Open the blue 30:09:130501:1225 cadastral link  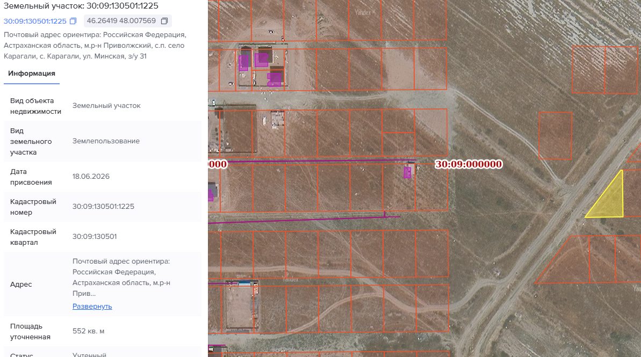tap(35, 21)
